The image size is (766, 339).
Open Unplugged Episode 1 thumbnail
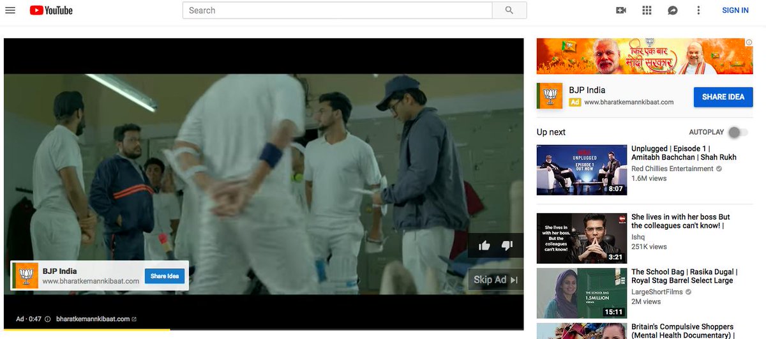click(582, 169)
